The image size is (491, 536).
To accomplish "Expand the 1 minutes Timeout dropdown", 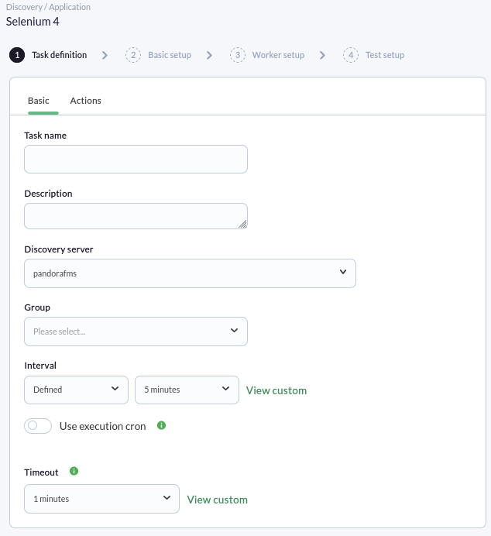I will point(101,499).
